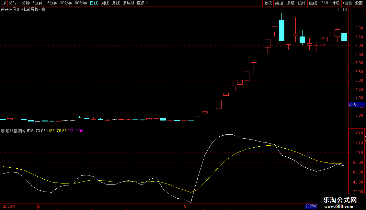Click the 股朋指标网 indicator name
Viewport: 366px width, 210px height.
(16, 131)
